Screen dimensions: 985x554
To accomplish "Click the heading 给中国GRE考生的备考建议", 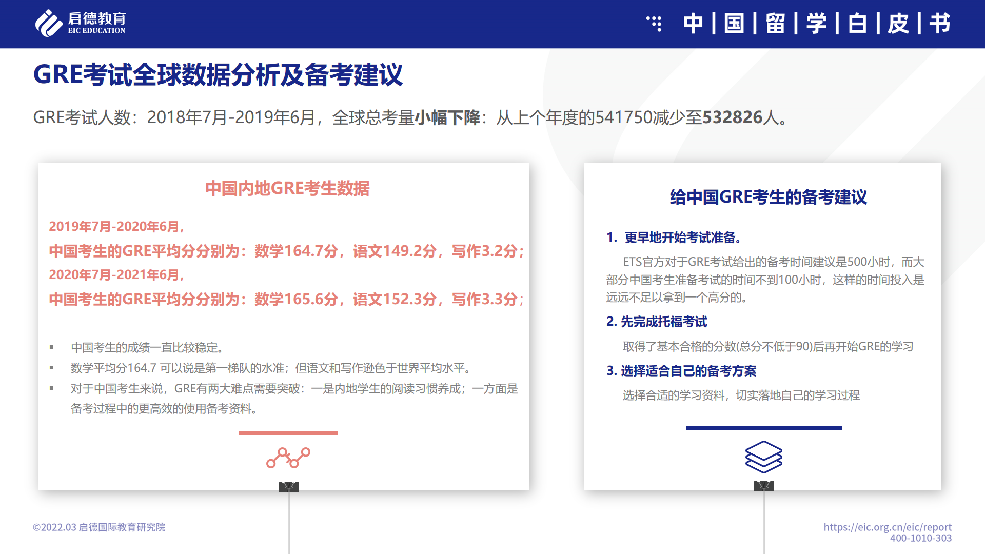I will pyautogui.click(x=769, y=197).
